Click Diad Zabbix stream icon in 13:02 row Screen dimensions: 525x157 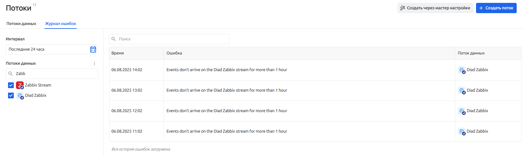coord(462,90)
